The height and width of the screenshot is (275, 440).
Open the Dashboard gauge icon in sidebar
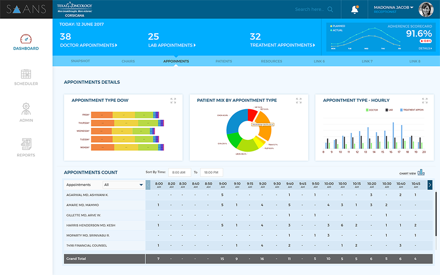26,39
